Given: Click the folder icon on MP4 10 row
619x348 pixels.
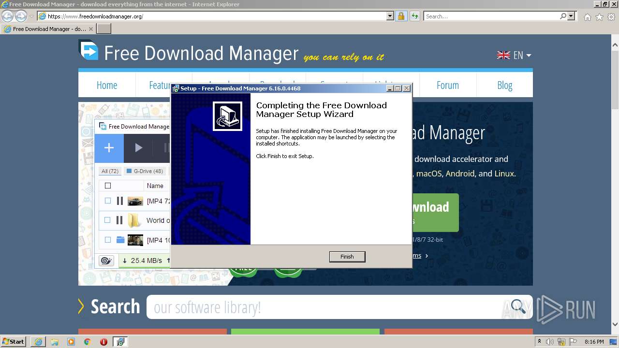Looking at the screenshot, I should (120, 240).
